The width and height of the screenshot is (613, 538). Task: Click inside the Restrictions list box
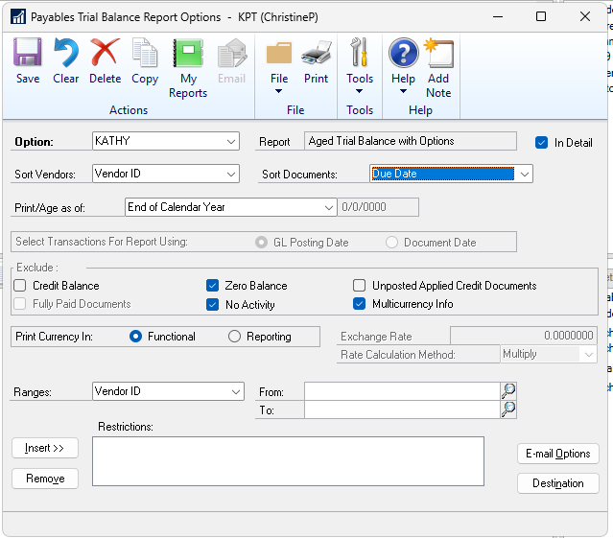coord(288,461)
